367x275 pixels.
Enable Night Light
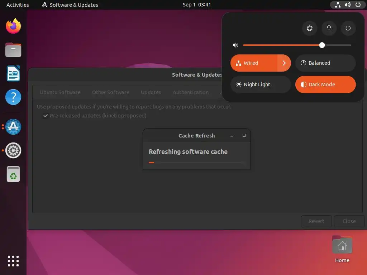coord(261,85)
